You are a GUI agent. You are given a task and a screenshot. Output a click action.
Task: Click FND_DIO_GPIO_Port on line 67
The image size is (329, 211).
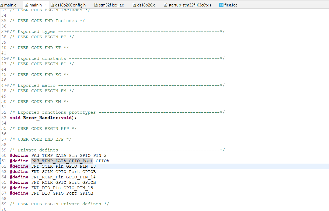(x=54, y=193)
